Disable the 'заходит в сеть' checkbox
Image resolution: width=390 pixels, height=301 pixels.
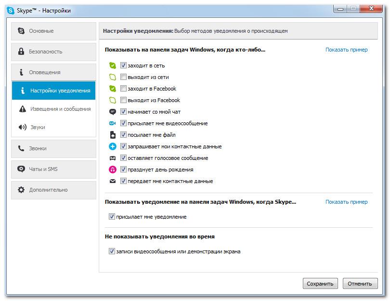tap(124, 65)
